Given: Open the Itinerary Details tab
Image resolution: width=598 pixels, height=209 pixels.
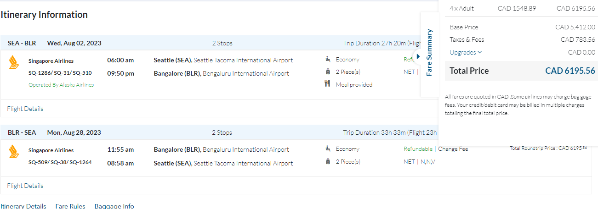Looking at the screenshot, I should click(23, 206).
